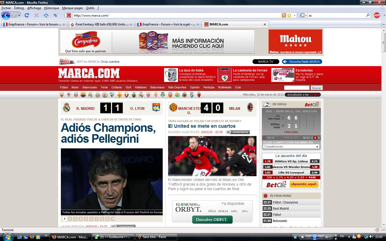Switch to Final Fantasy XIII tab
Image resolution: width=386 pixels, height=241 pixels.
101,24
